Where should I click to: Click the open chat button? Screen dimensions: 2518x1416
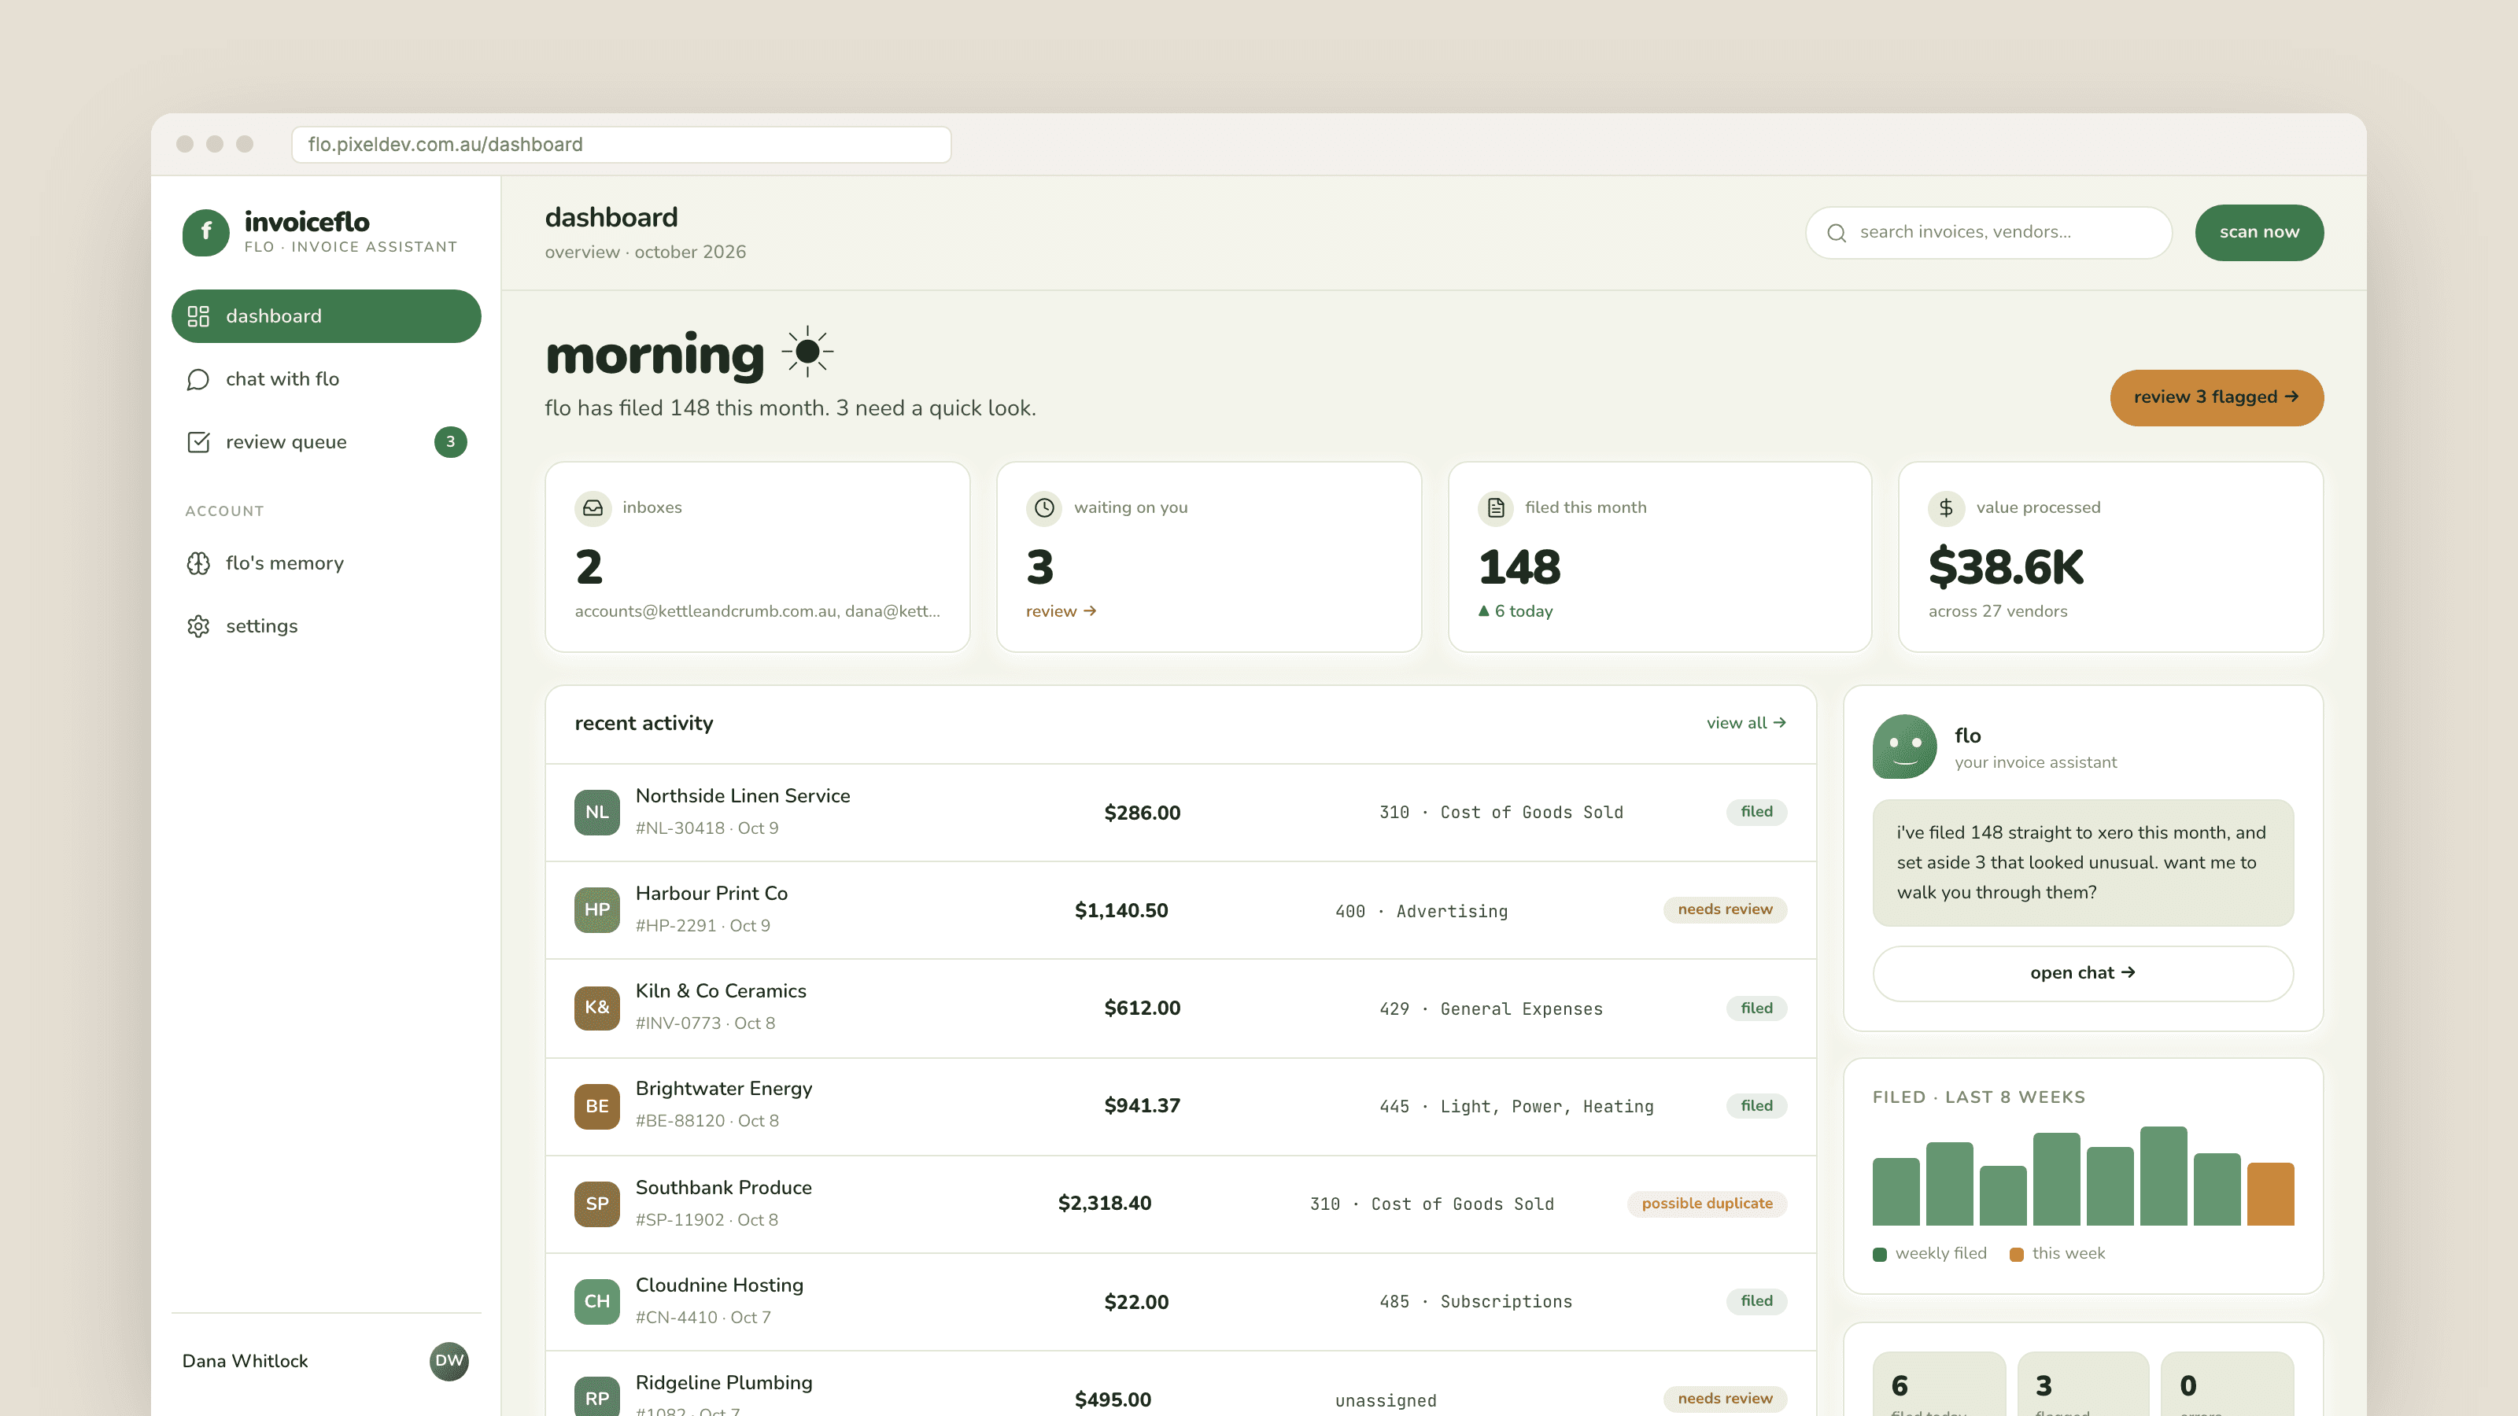coord(2082,973)
